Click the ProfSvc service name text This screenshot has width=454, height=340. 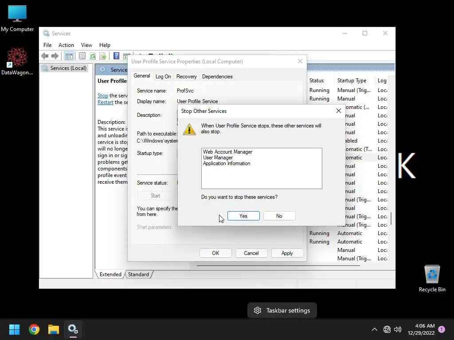click(x=185, y=91)
